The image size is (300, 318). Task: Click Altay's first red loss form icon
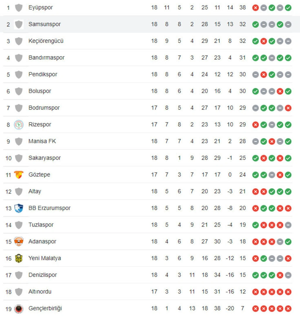click(255, 191)
